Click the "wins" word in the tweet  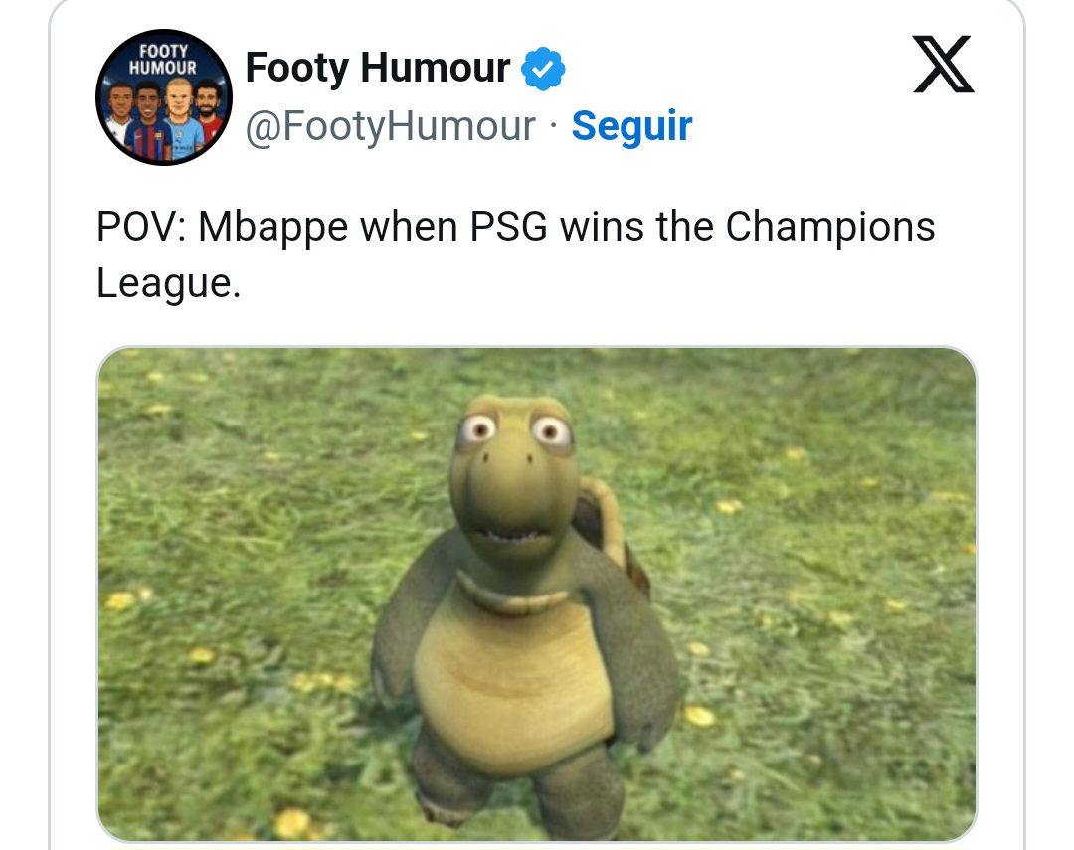tap(602, 226)
